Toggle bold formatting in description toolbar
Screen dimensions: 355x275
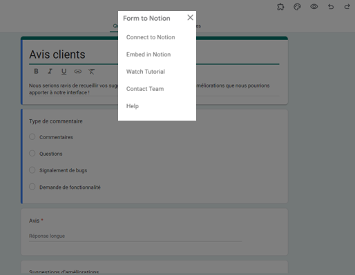coord(36,72)
